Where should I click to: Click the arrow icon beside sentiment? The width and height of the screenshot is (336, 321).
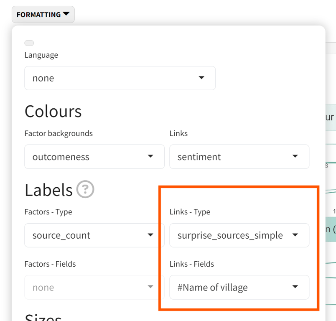tap(295, 156)
